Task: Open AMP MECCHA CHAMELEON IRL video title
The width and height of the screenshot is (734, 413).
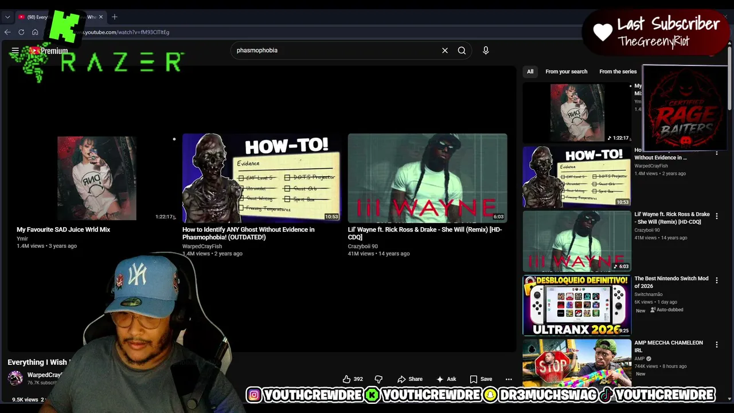Action: 669,346
